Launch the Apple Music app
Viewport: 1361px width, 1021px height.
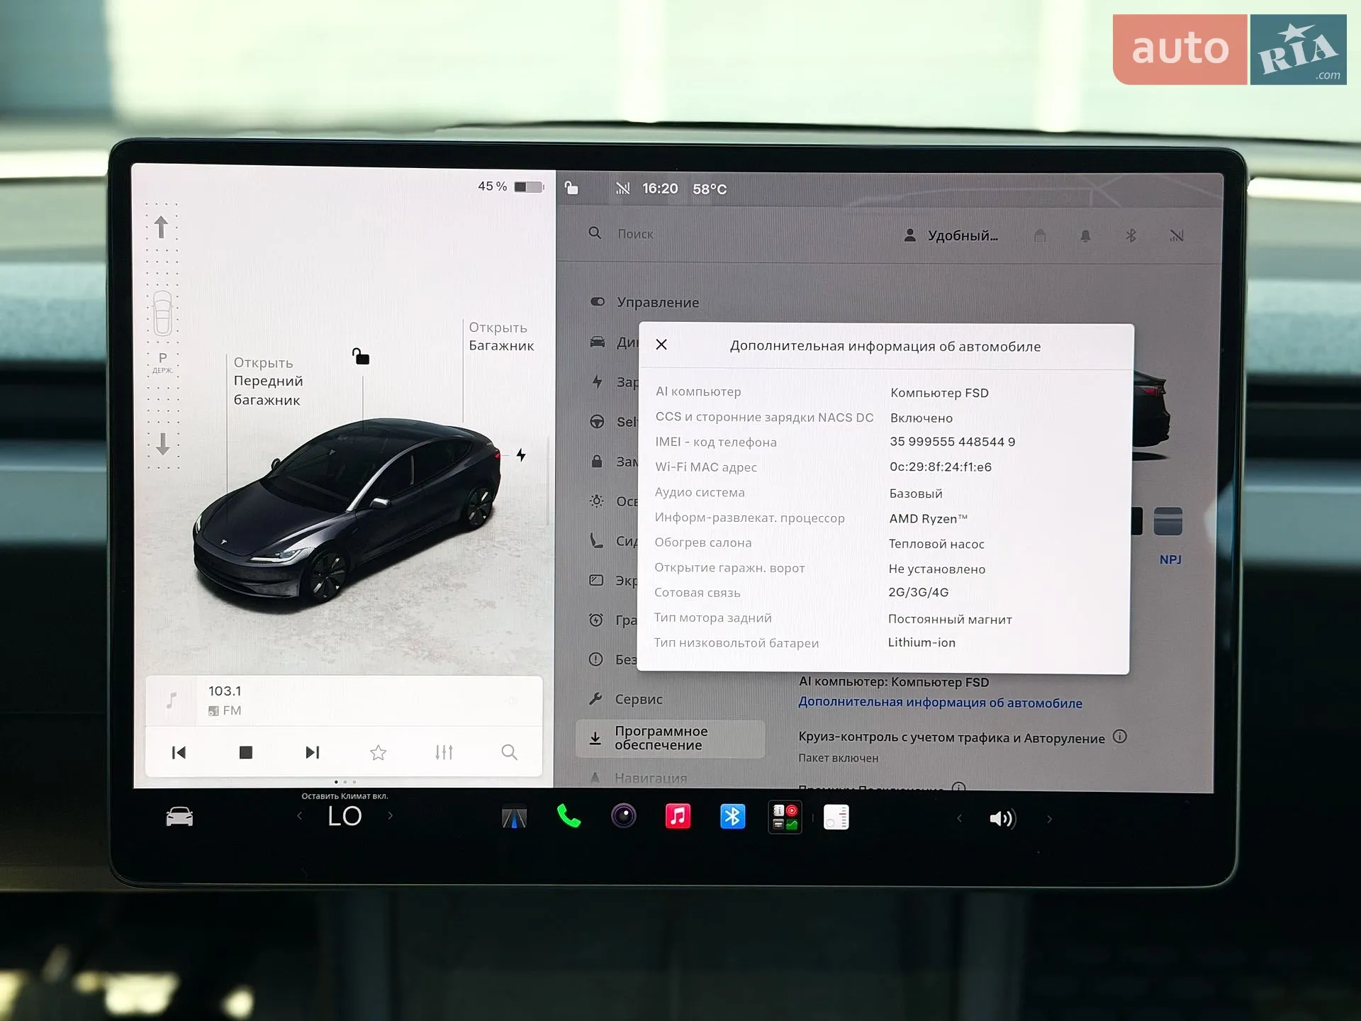click(x=678, y=816)
